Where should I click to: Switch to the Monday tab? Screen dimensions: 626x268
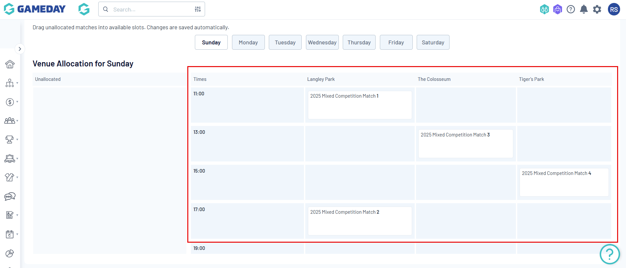248,42
